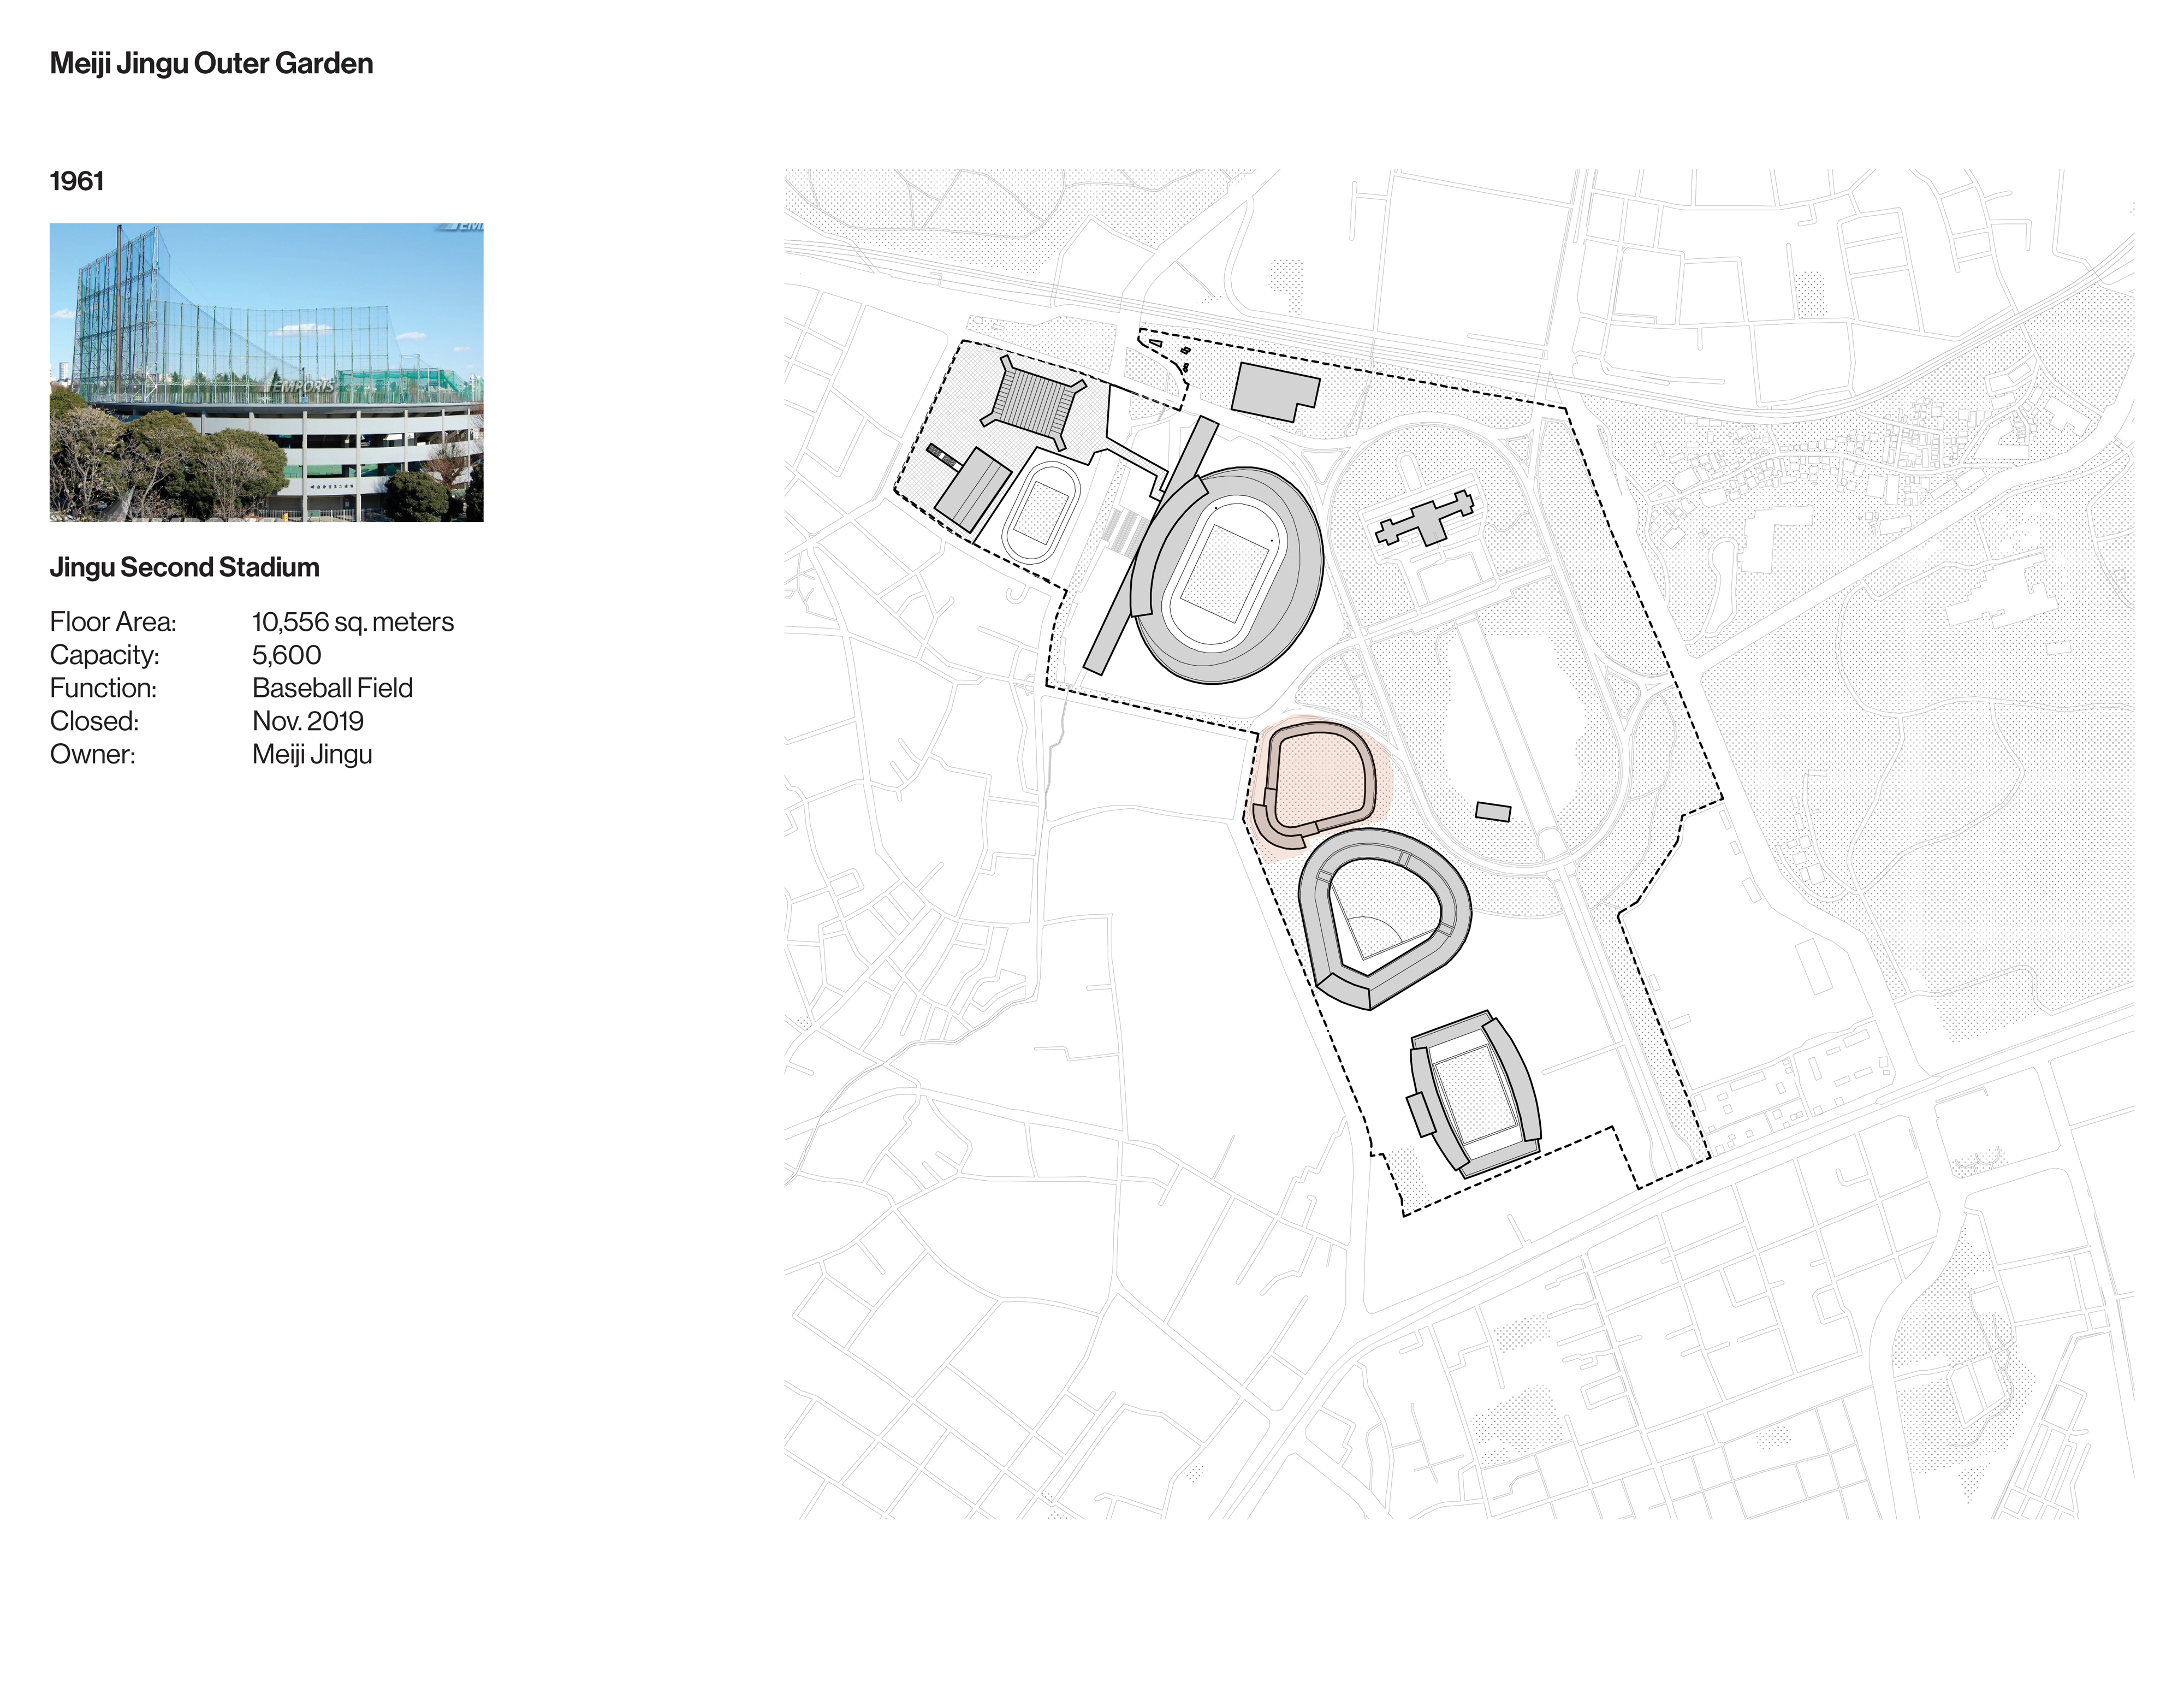This screenshot has height=1688, width=2184.
Task: Click the Baseball Field function text
Action: (332, 688)
